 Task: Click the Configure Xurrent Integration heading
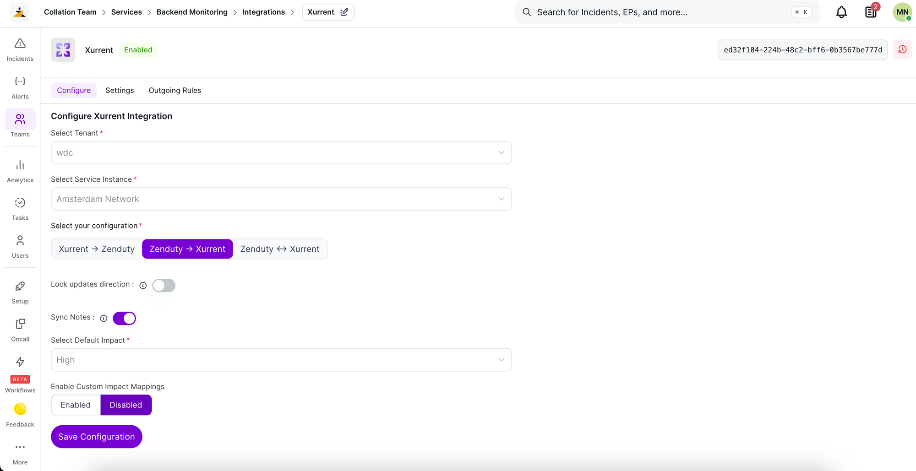tap(112, 116)
